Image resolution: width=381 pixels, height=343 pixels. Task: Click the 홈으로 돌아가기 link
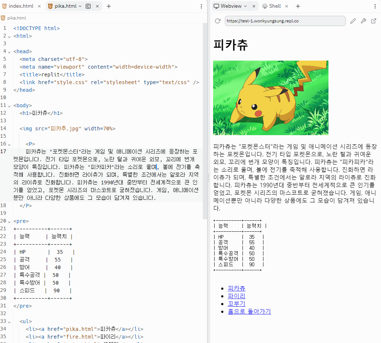pyautogui.click(x=249, y=311)
